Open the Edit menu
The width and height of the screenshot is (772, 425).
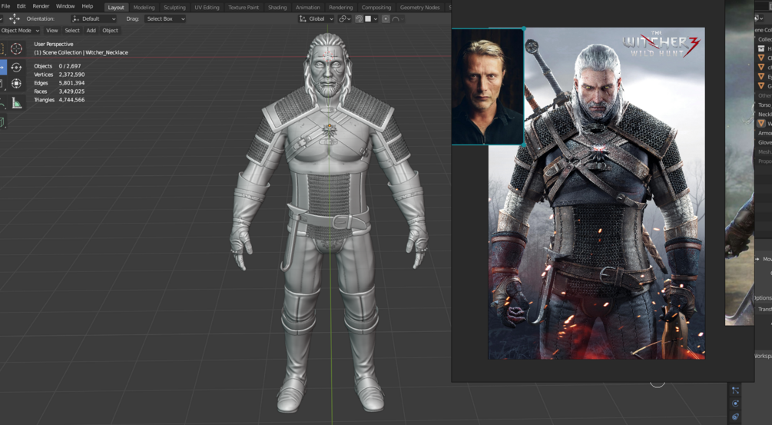[x=22, y=6]
